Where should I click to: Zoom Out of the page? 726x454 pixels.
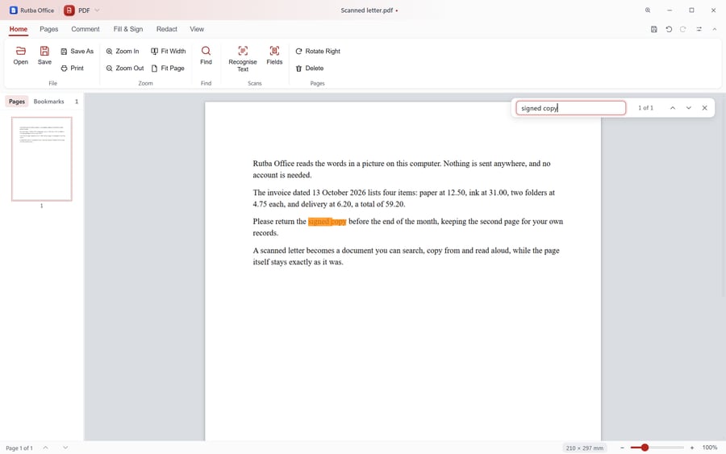(125, 68)
